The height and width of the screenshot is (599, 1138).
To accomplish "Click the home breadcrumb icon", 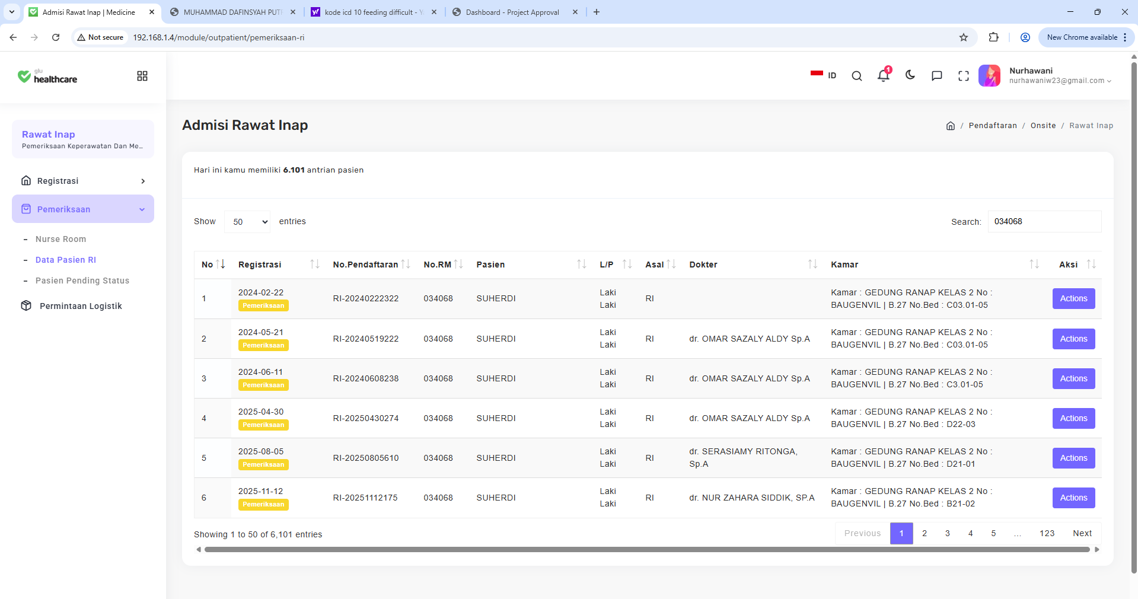I will coord(951,126).
